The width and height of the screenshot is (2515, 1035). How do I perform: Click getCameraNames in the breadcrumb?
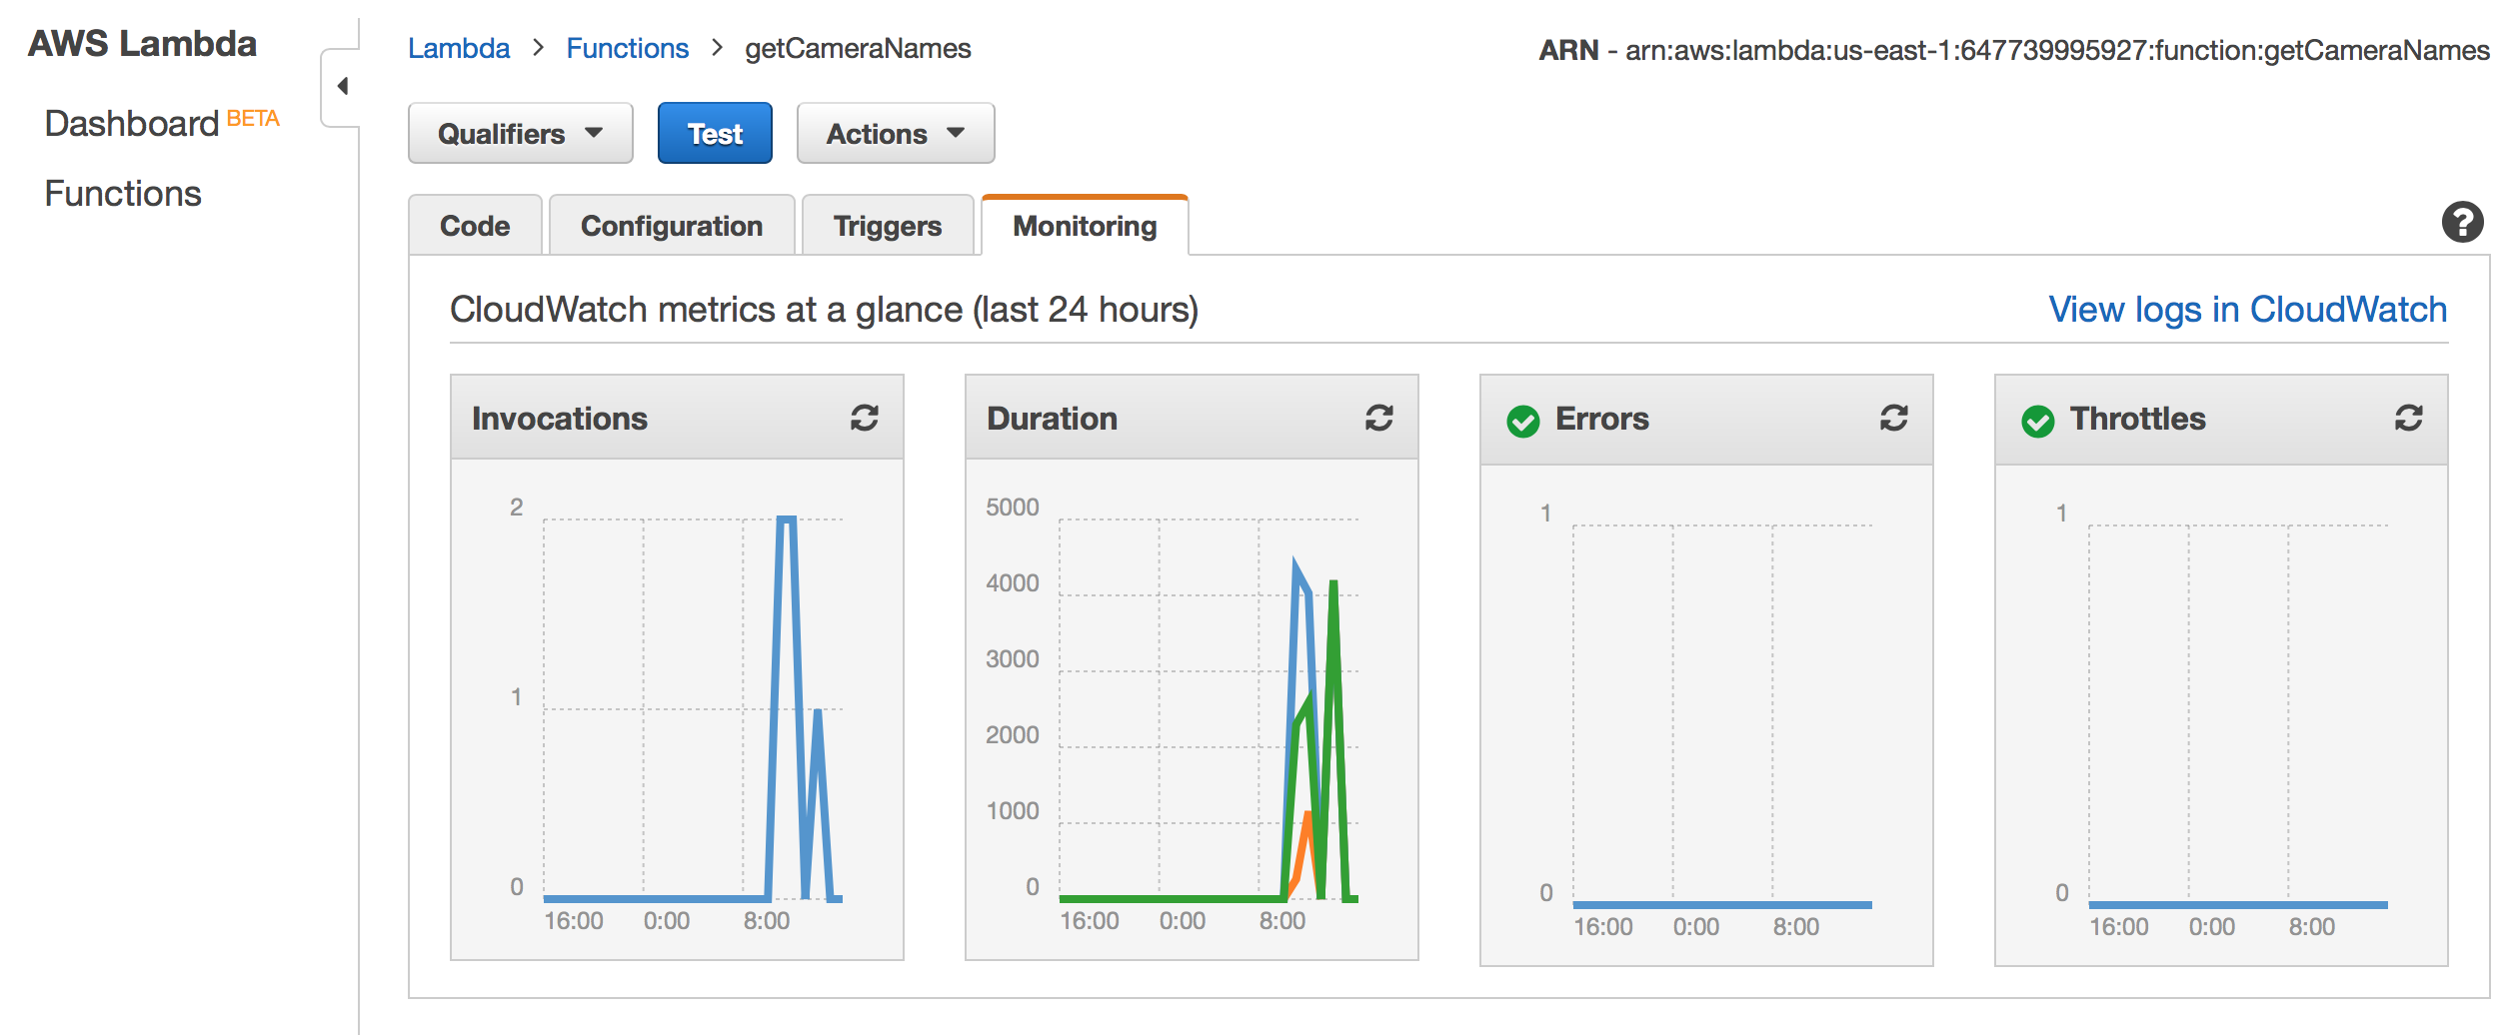pyautogui.click(x=858, y=48)
